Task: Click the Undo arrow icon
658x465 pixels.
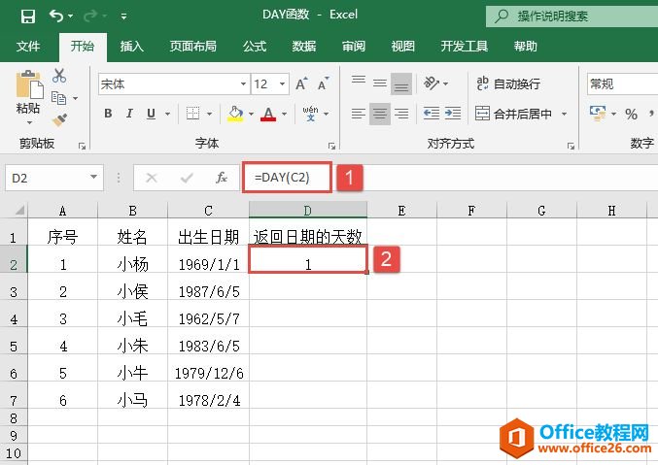Action: pos(56,16)
